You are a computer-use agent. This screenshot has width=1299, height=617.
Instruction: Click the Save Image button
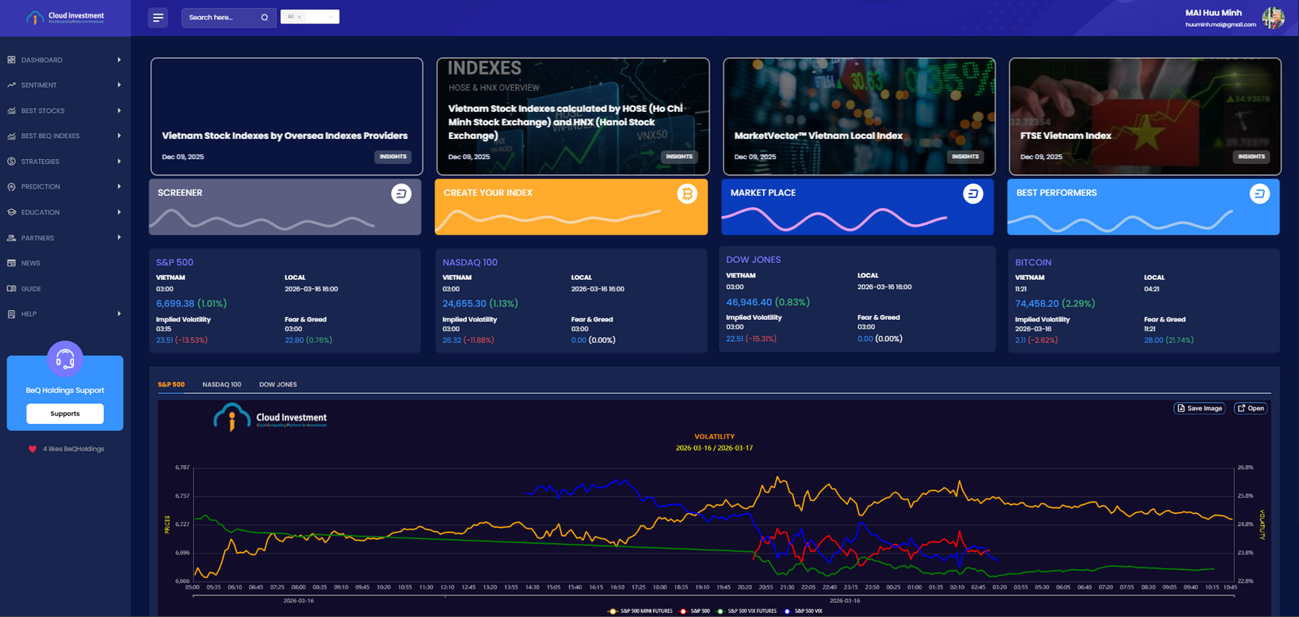point(1198,408)
